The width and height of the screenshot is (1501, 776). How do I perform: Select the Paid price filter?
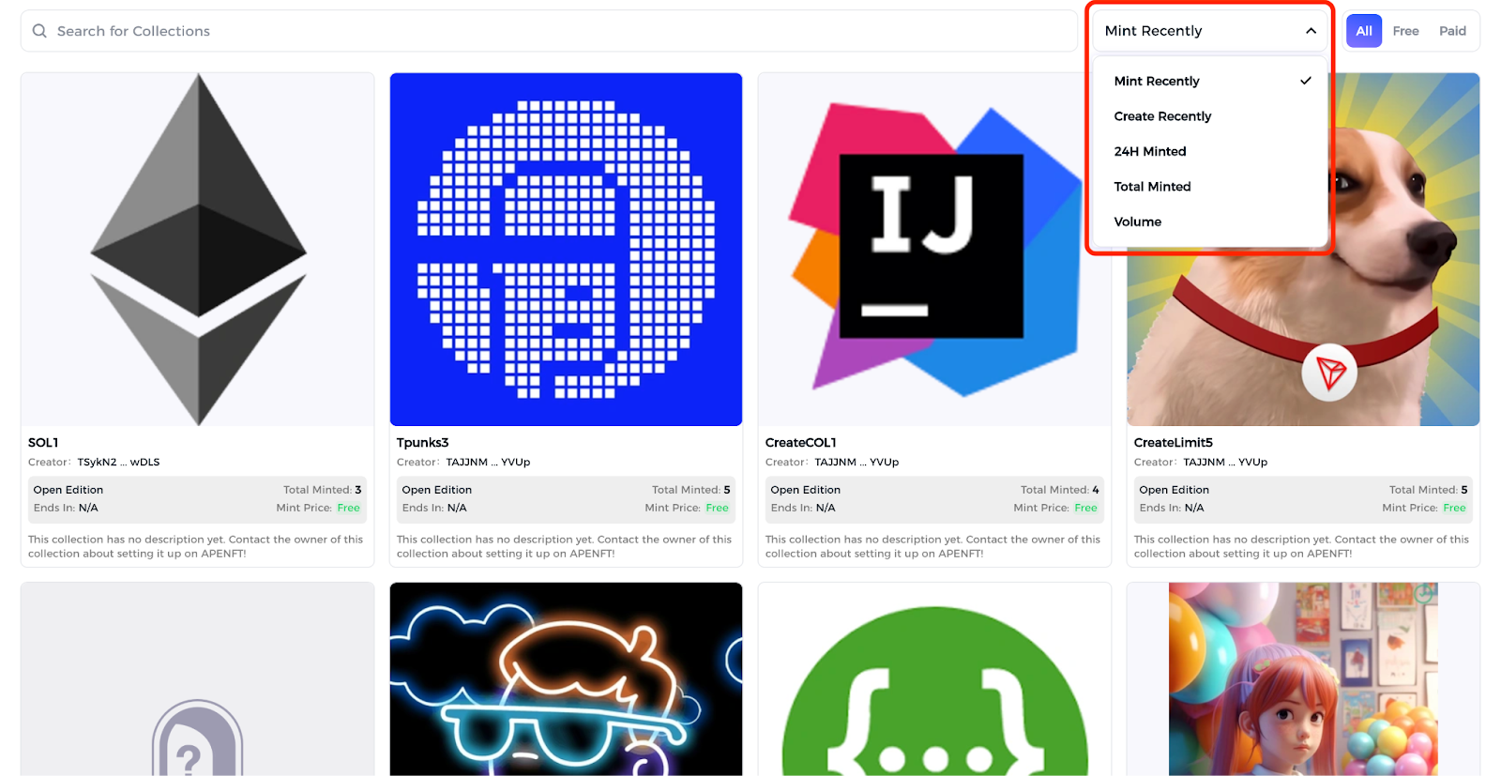pos(1452,31)
